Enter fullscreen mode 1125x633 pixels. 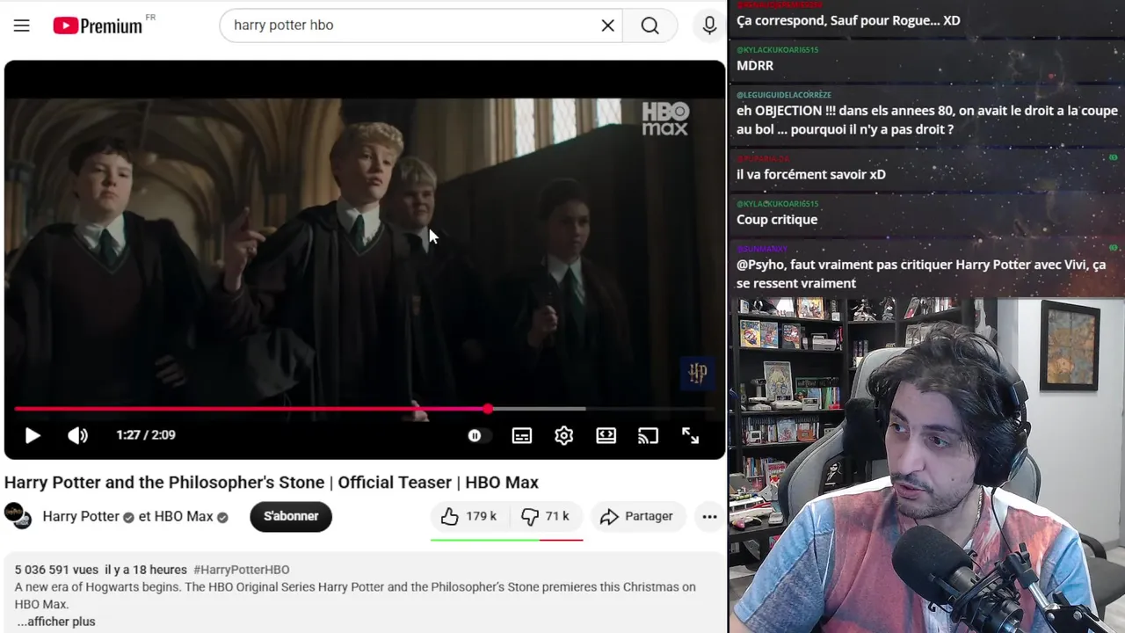691,435
